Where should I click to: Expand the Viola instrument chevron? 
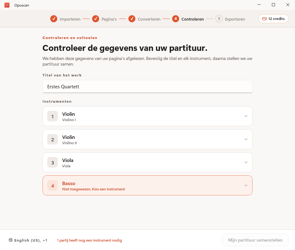coord(246,162)
